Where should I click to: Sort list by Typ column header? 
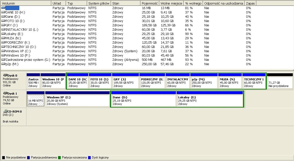point(76,3)
